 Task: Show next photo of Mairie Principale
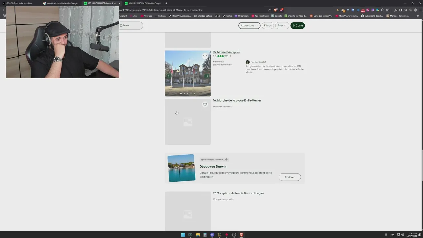point(206,76)
